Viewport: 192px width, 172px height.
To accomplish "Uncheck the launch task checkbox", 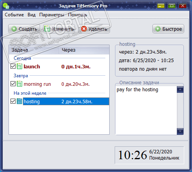I will 13,66.
